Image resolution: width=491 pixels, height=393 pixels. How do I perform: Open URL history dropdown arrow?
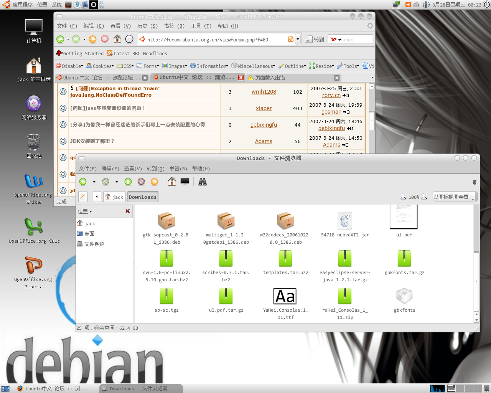(x=298, y=39)
